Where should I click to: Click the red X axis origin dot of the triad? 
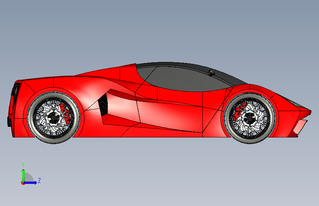tap(23, 183)
